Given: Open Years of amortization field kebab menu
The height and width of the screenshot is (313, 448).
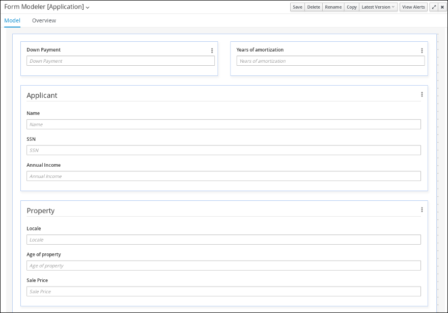Looking at the screenshot, I should pos(422,50).
